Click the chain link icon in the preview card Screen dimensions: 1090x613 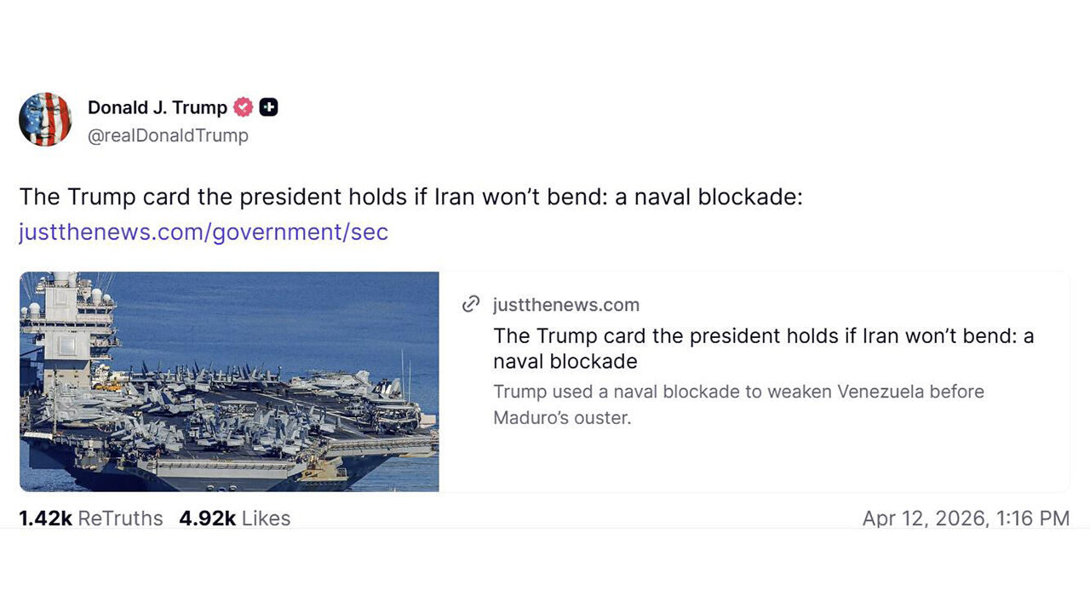point(471,305)
